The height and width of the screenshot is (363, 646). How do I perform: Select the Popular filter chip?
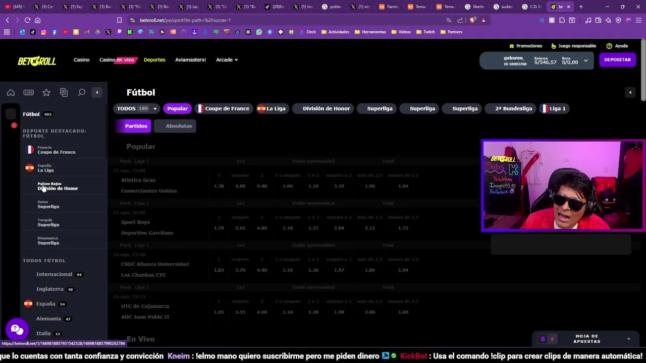pos(177,108)
